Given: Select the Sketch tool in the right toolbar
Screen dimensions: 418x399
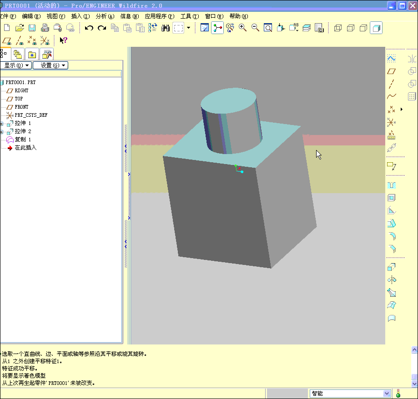Looking at the screenshot, I should [x=391, y=58].
